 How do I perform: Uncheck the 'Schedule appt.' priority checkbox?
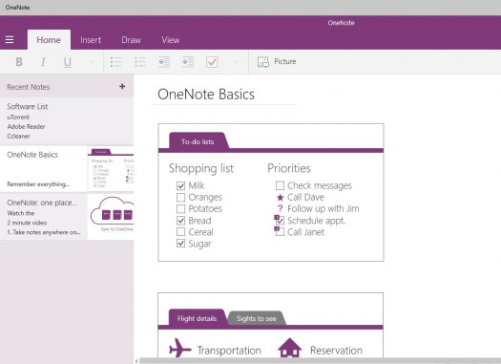click(x=280, y=221)
